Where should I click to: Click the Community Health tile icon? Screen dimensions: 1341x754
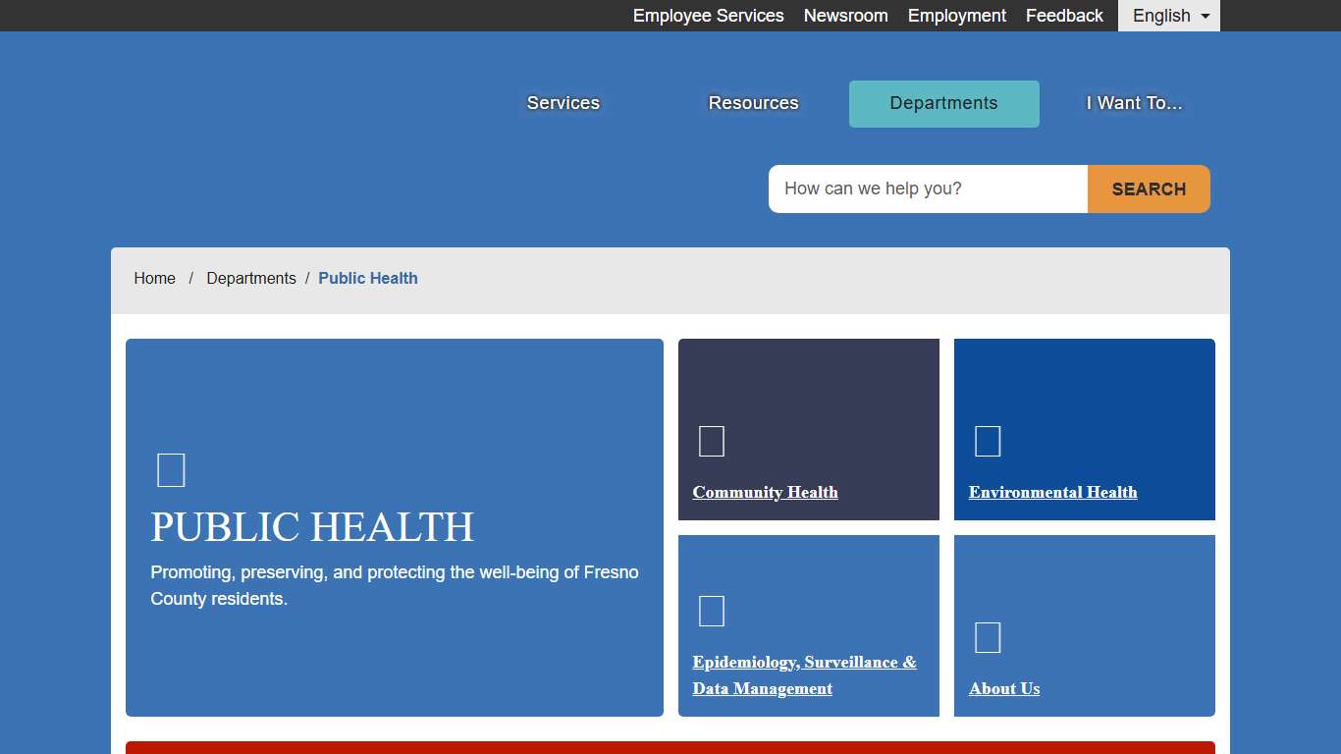point(711,441)
